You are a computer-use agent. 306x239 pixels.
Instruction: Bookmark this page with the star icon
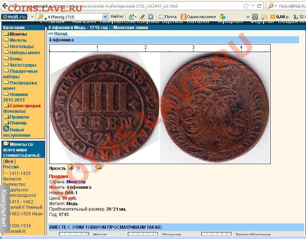click(x=246, y=6)
